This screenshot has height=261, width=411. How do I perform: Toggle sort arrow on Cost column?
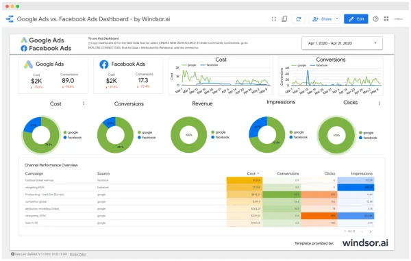point(258,173)
